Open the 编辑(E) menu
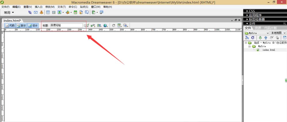This screenshot has width=287, height=122. [16, 7]
